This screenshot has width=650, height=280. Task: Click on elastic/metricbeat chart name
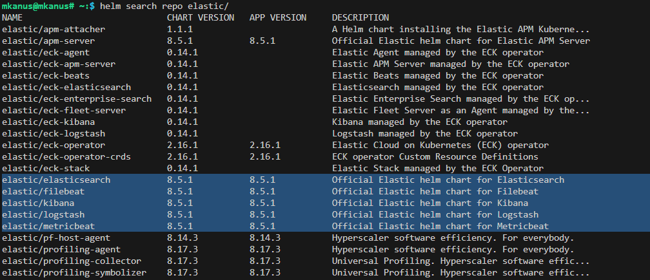(48, 226)
